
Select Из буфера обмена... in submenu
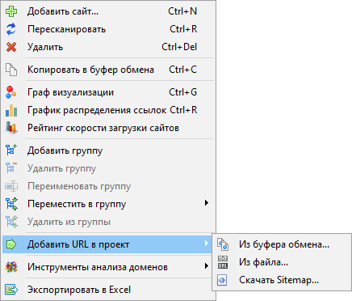coord(282,244)
